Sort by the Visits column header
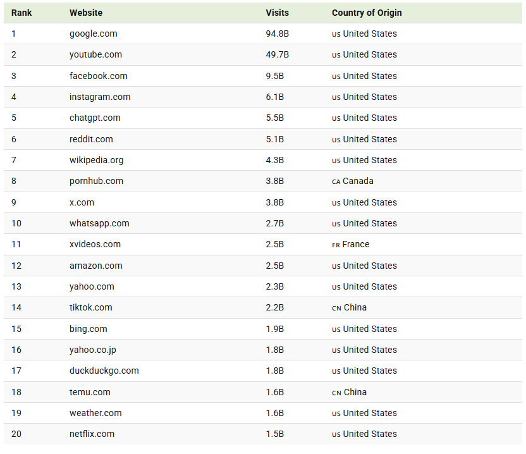This screenshot has width=526, height=454. (277, 13)
